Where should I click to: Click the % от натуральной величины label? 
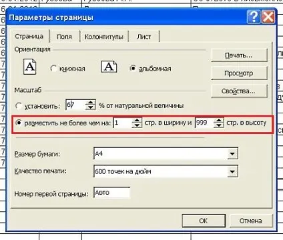click(141, 105)
